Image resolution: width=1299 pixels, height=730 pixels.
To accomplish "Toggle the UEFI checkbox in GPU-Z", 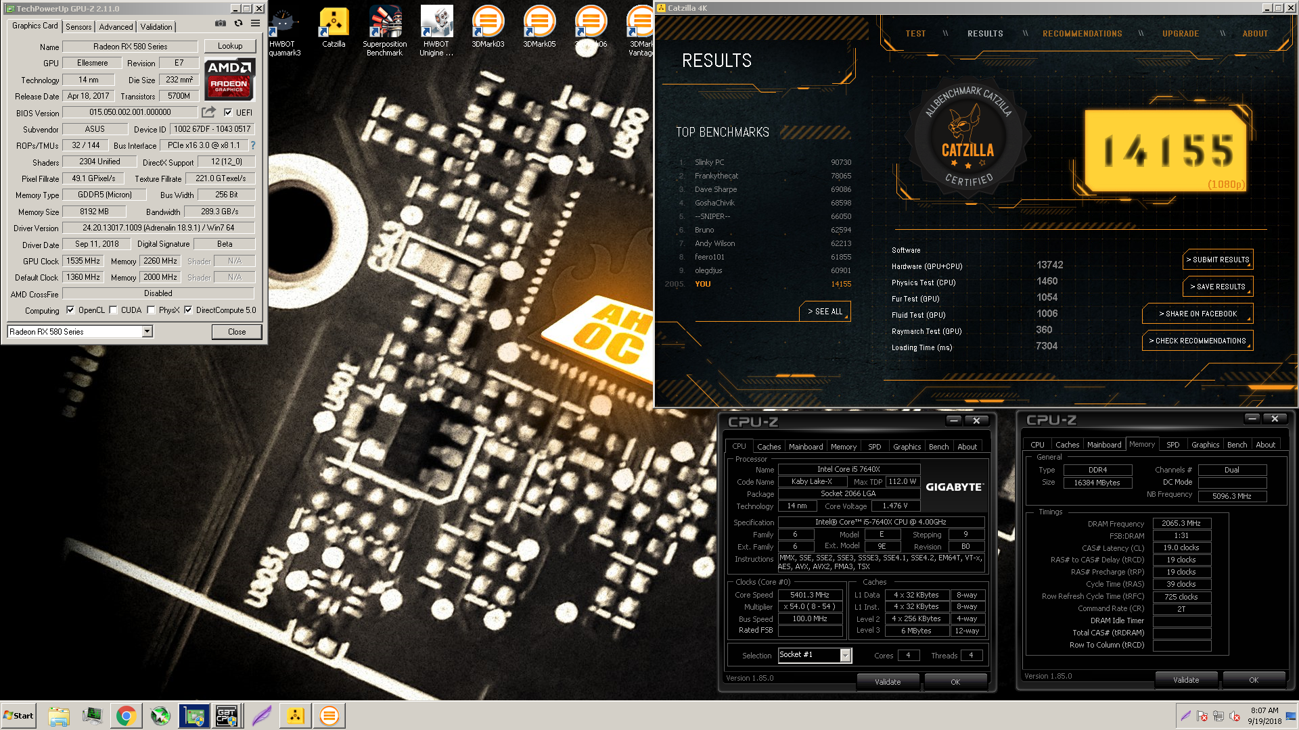I will 228,112.
